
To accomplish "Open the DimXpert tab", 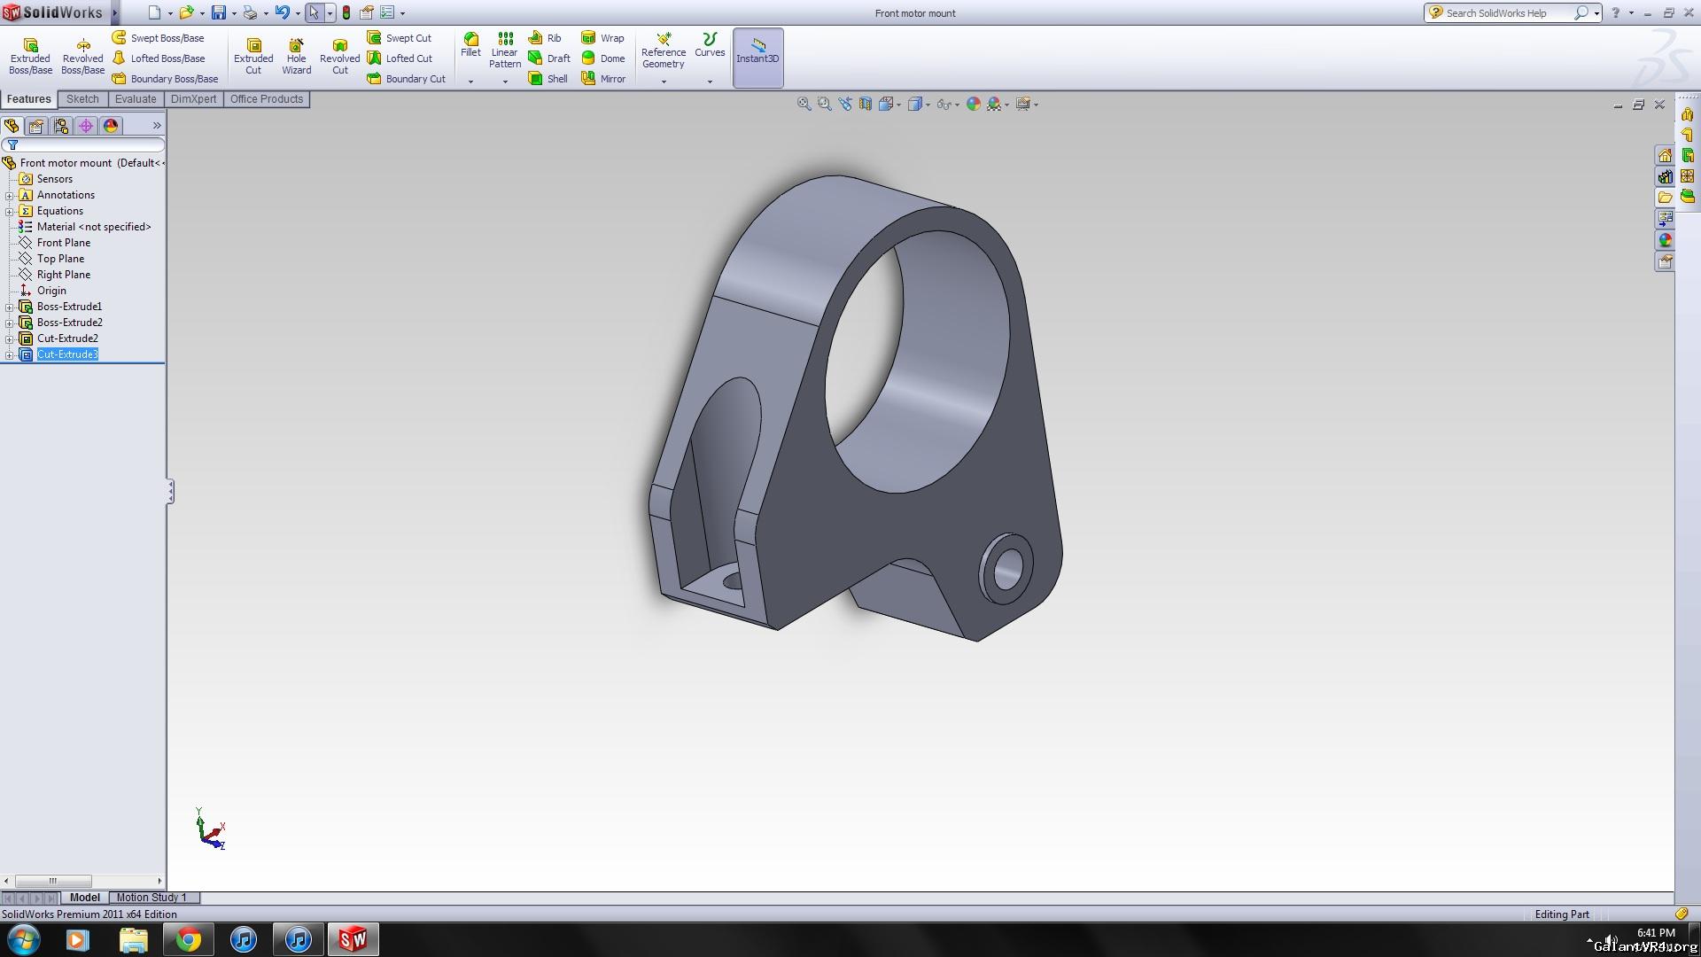I will coord(193,99).
